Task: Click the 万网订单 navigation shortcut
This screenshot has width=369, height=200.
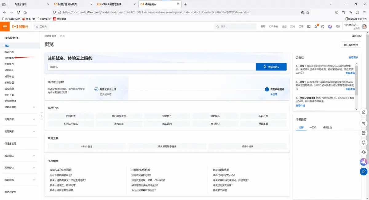Action: coord(263,116)
